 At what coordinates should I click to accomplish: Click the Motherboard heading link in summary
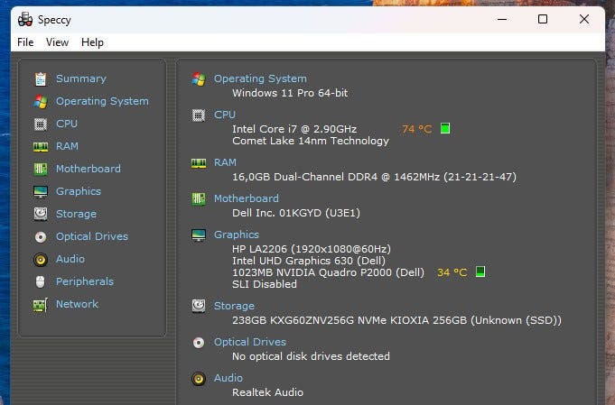point(247,198)
